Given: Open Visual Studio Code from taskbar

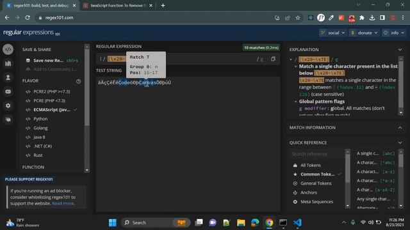Looking at the screenshot, I should pyautogui.click(x=297, y=223).
